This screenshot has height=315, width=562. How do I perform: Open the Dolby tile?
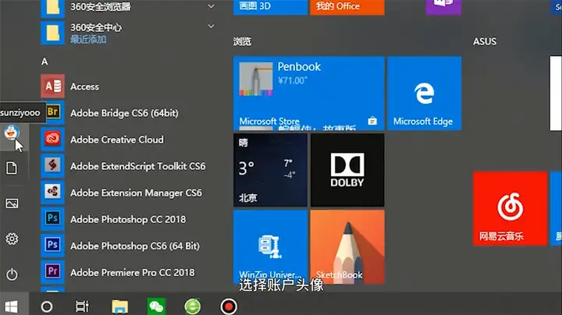pyautogui.click(x=347, y=170)
